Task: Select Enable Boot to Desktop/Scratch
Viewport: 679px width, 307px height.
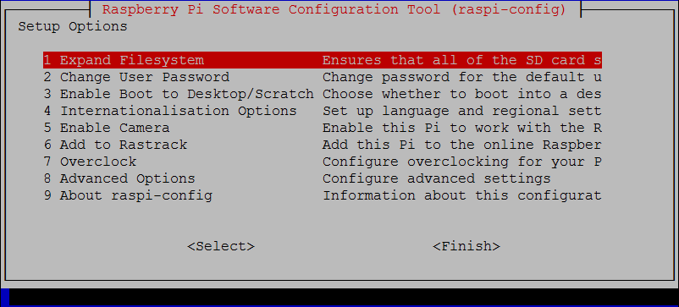Action: point(323,94)
